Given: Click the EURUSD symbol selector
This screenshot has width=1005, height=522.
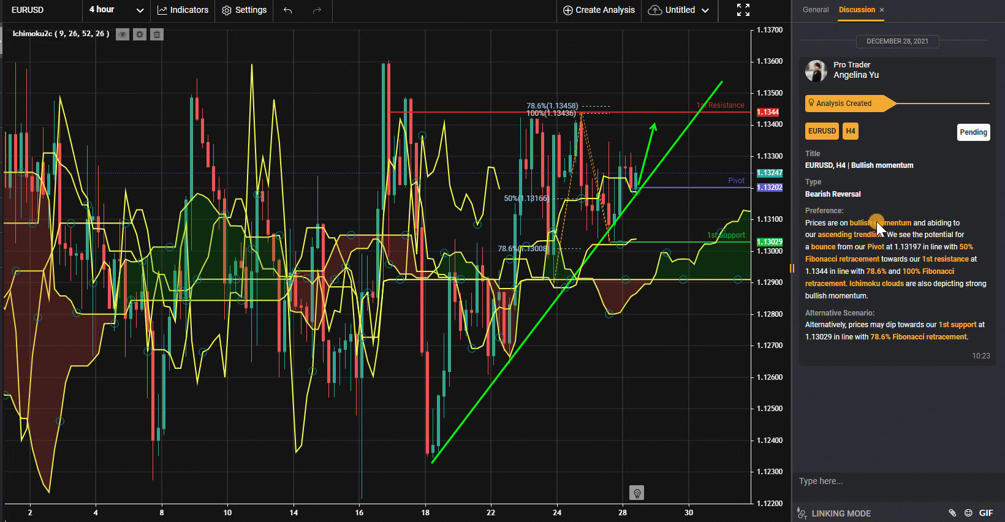Looking at the screenshot, I should 28,10.
